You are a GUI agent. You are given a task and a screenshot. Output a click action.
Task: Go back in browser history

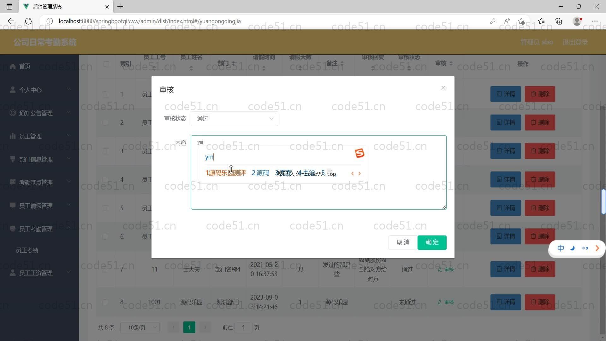point(11,21)
